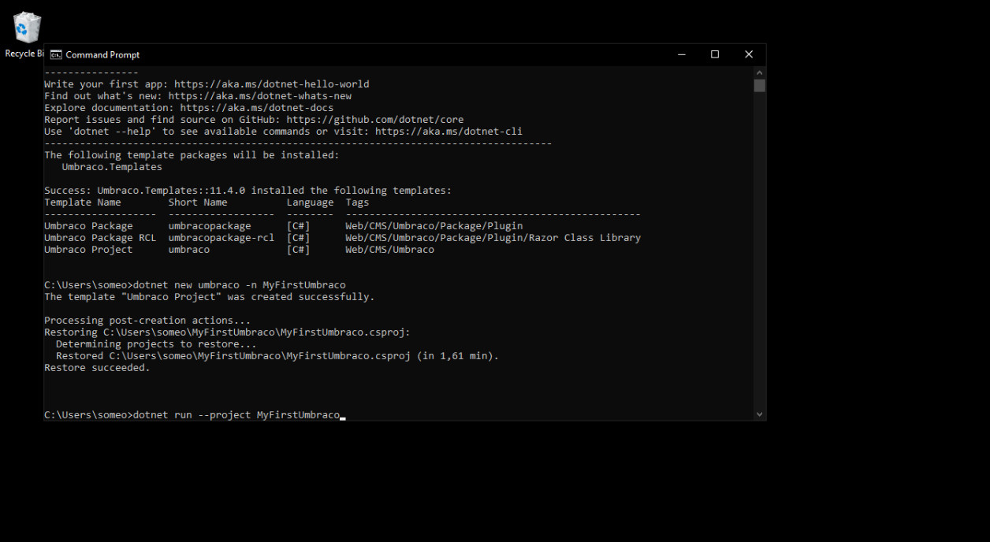This screenshot has width=990, height=542.
Task: Click the scrollbar down arrow
Action: [x=759, y=414]
